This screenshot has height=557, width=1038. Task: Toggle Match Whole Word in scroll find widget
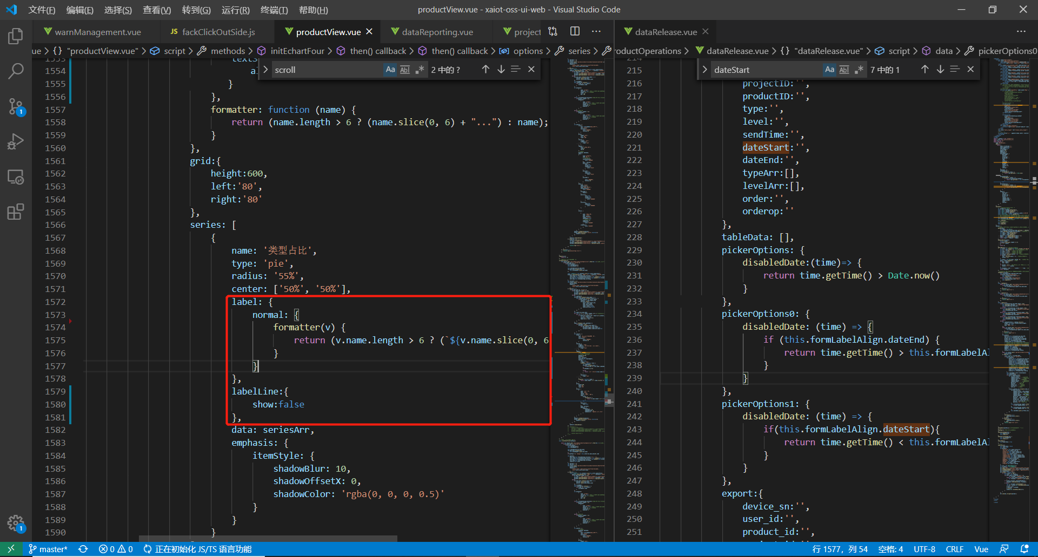(x=405, y=70)
